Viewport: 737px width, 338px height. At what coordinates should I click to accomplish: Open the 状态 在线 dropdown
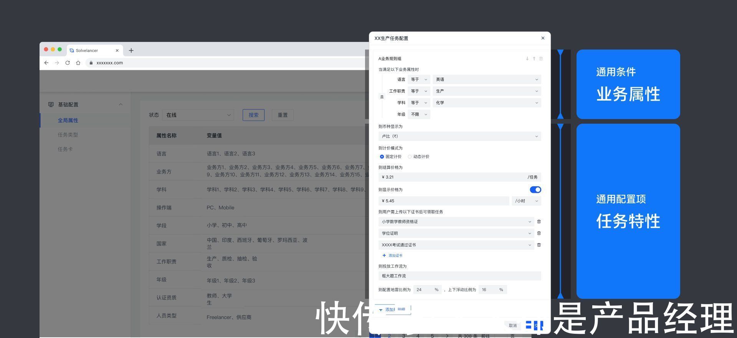(x=198, y=115)
